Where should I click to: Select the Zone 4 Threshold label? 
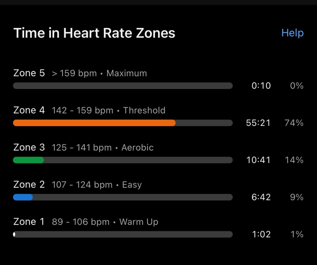[x=89, y=110]
